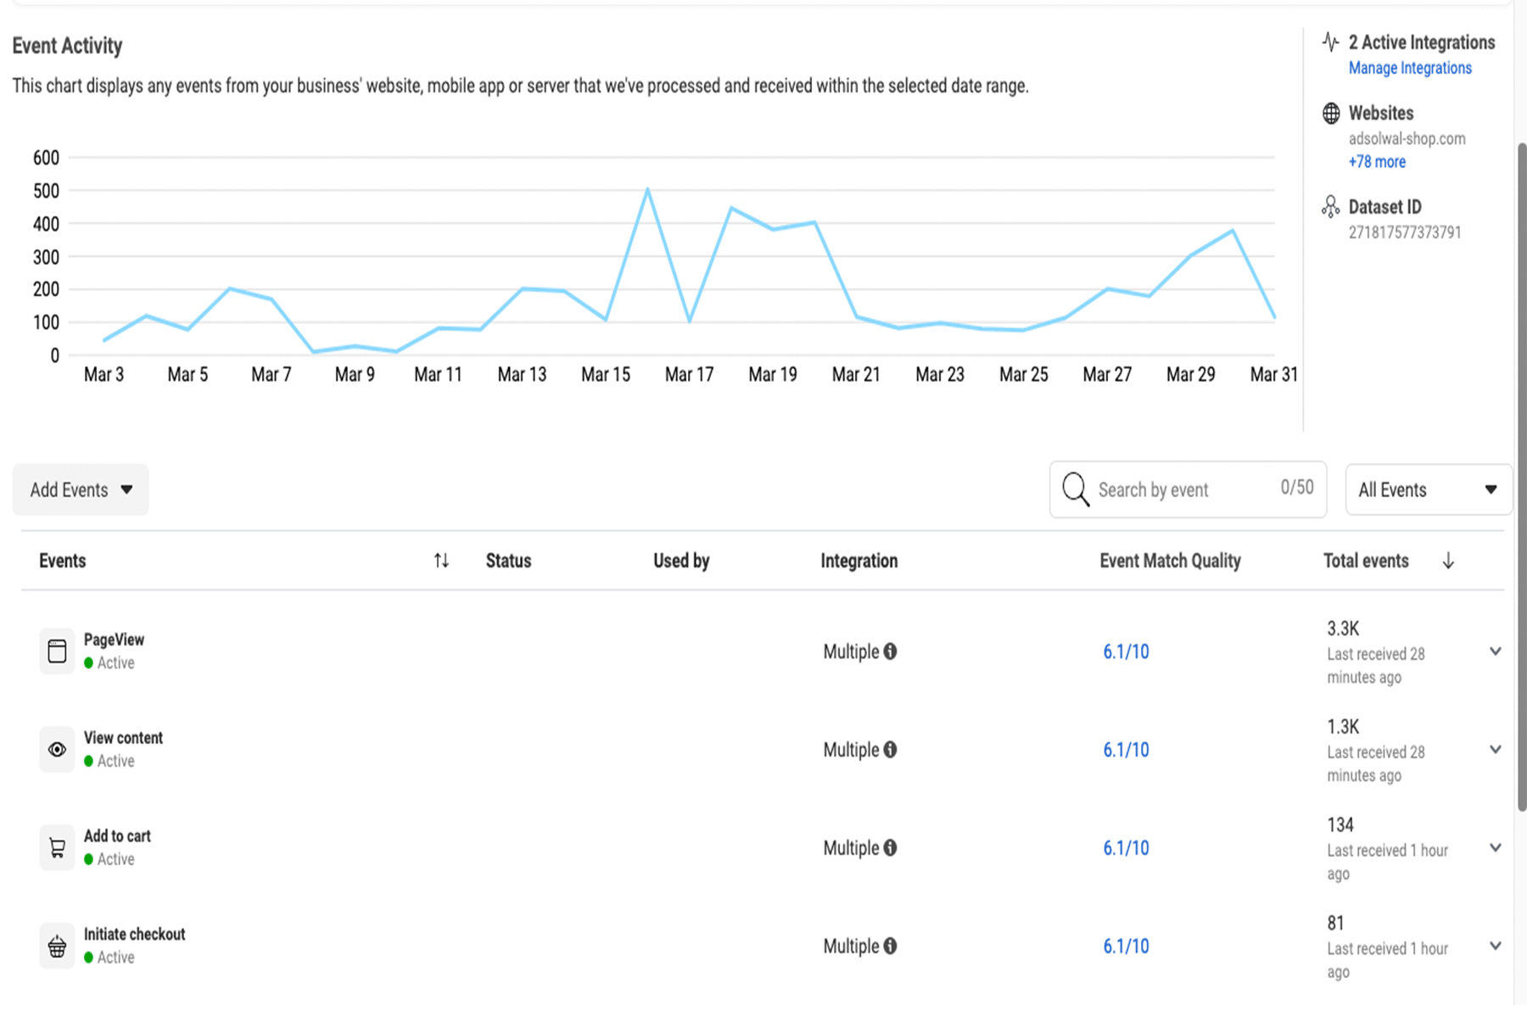Click the View content event name
1527x1018 pixels.
coord(123,738)
